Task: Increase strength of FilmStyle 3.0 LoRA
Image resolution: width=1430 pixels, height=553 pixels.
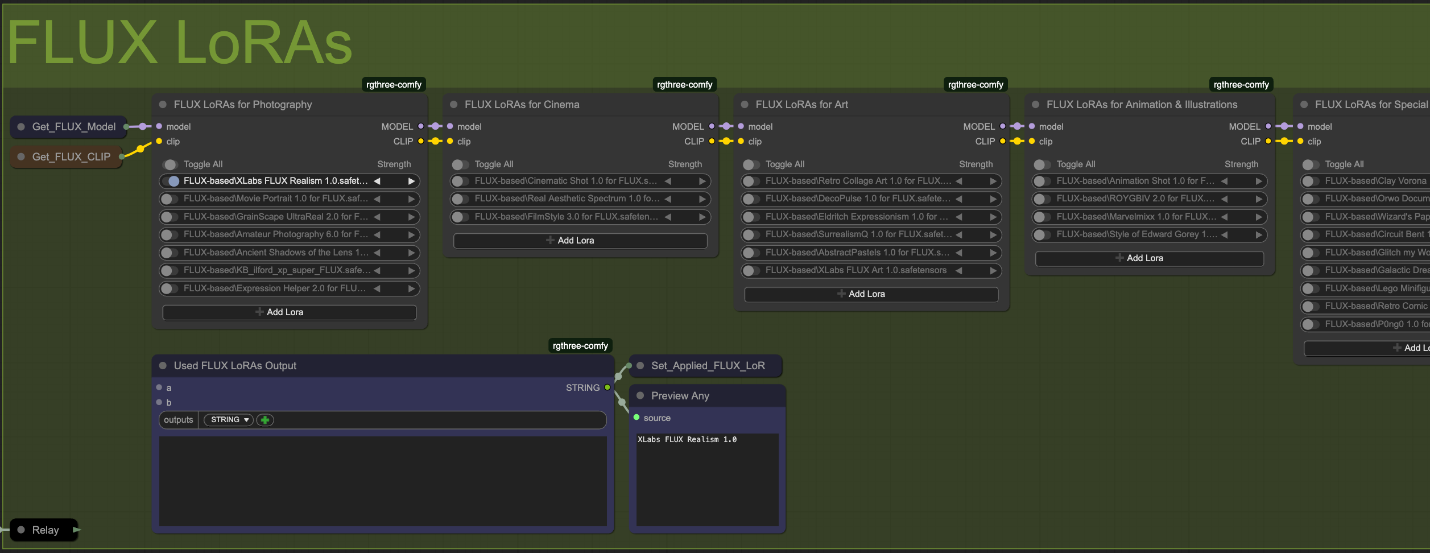Action: (x=702, y=217)
